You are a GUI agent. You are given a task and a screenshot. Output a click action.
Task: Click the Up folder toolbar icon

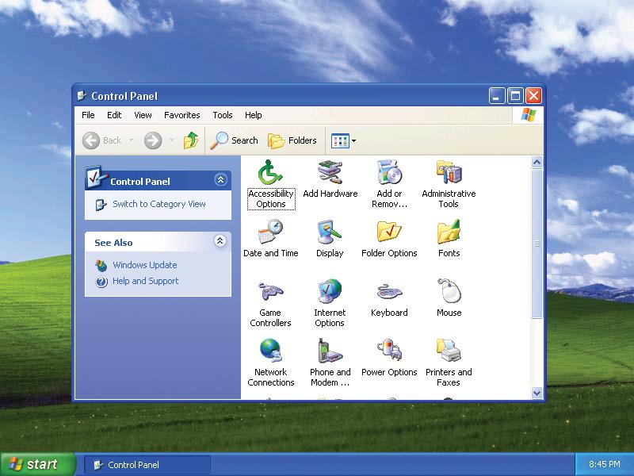[x=190, y=140]
